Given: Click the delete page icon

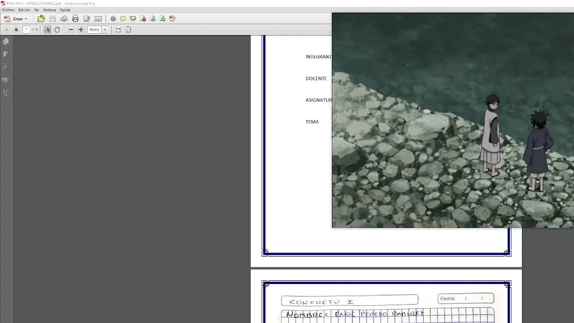Looking at the screenshot, I should 143,19.
